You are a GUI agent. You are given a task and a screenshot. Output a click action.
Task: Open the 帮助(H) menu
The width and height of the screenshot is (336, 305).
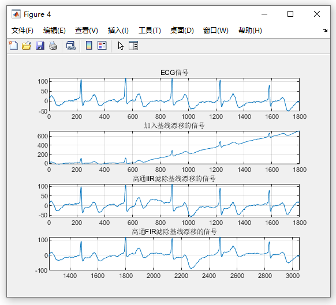pos(250,31)
